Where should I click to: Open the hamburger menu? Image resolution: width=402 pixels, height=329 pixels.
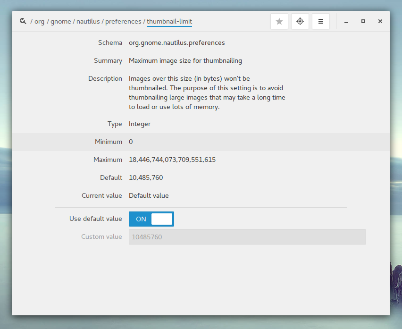(x=321, y=21)
